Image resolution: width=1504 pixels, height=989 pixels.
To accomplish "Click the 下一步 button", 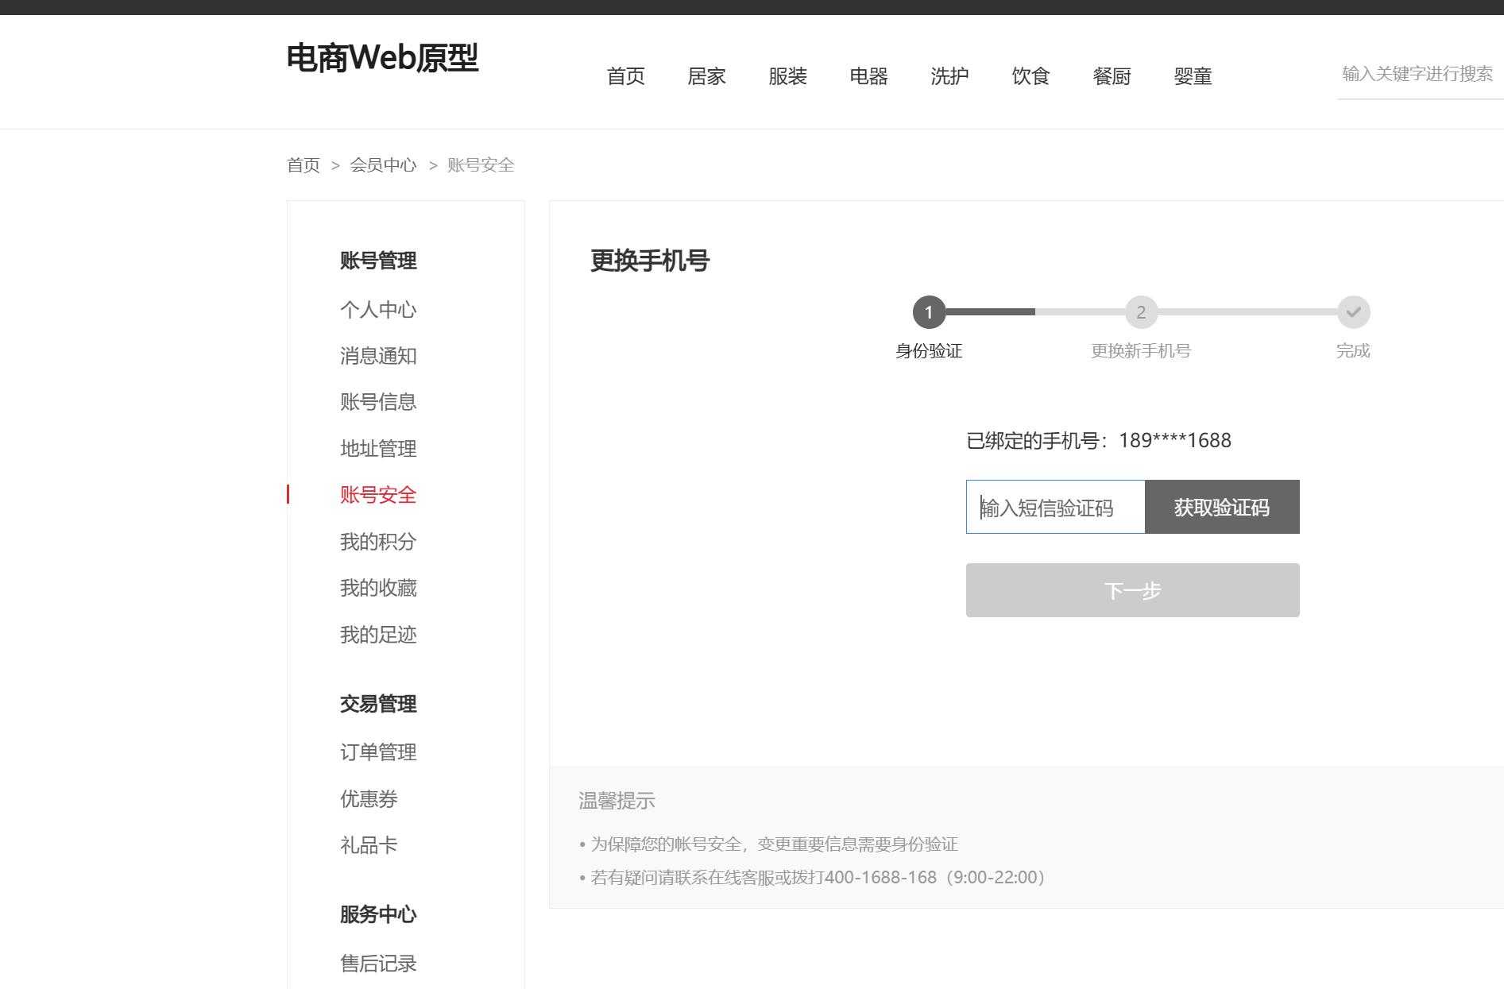I will [1132, 589].
